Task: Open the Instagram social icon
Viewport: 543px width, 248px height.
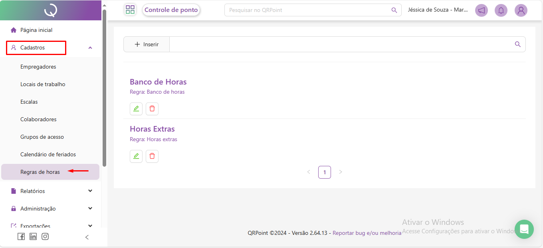Action: pyautogui.click(x=45, y=236)
